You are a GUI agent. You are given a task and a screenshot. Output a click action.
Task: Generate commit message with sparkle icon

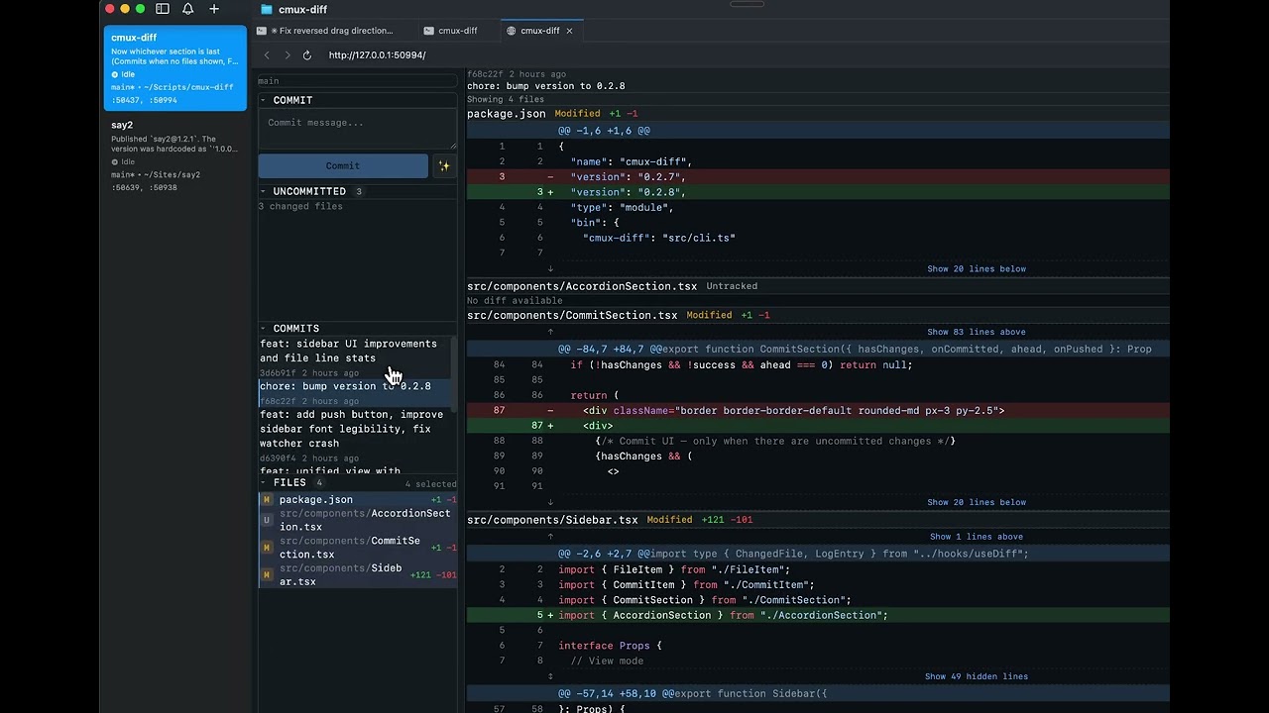pyautogui.click(x=444, y=166)
